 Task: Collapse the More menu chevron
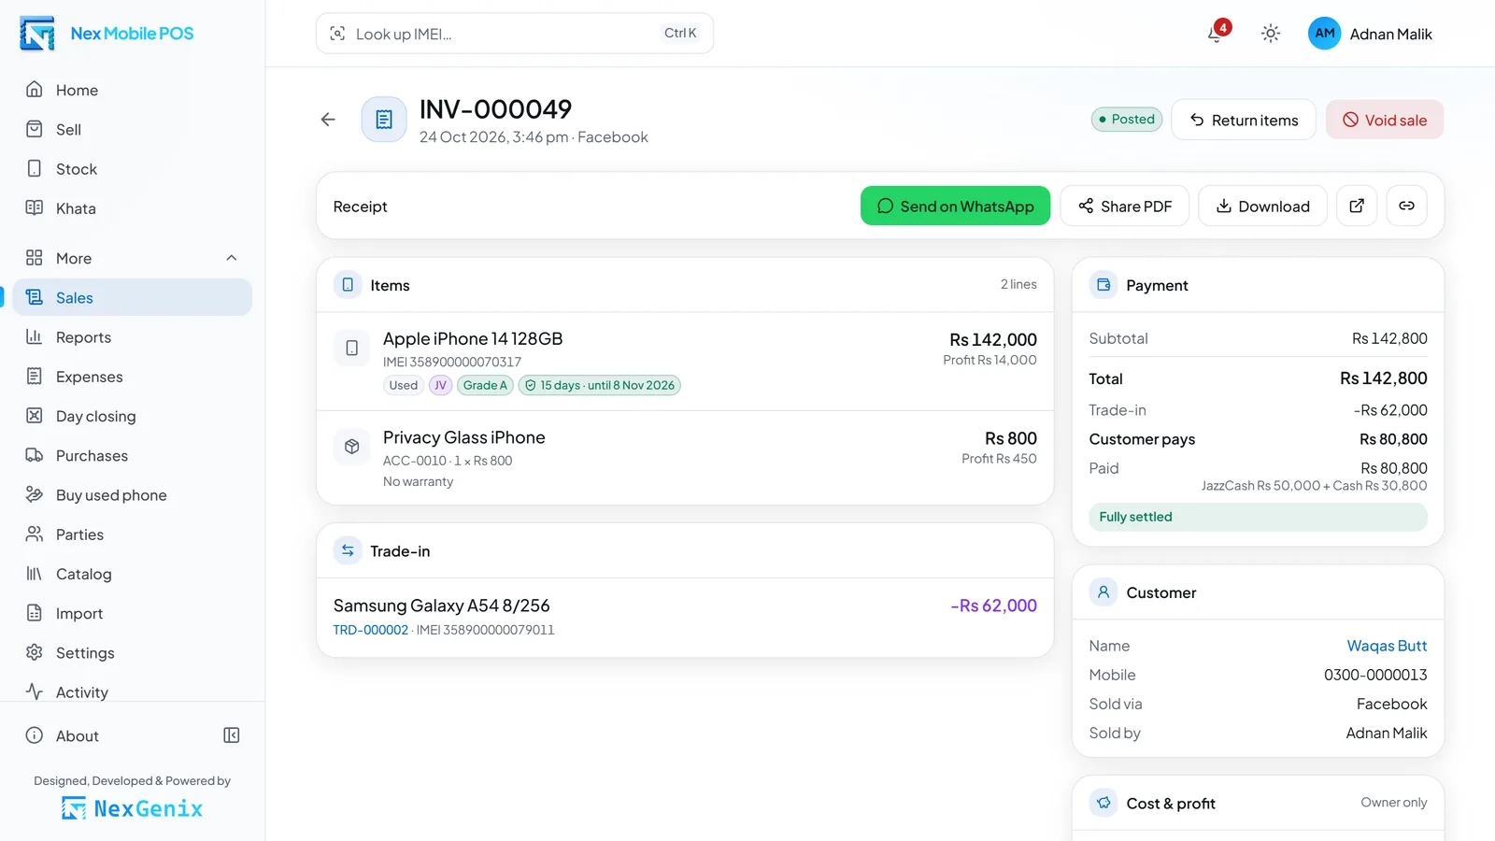232,258
